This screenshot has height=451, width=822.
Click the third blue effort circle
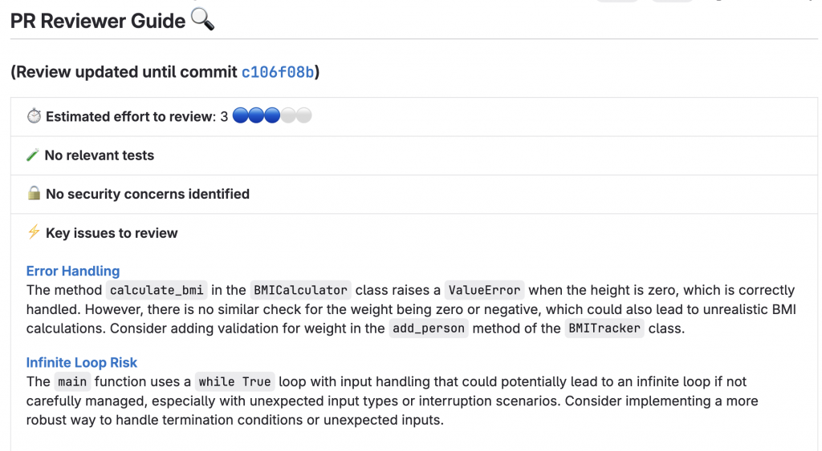272,115
